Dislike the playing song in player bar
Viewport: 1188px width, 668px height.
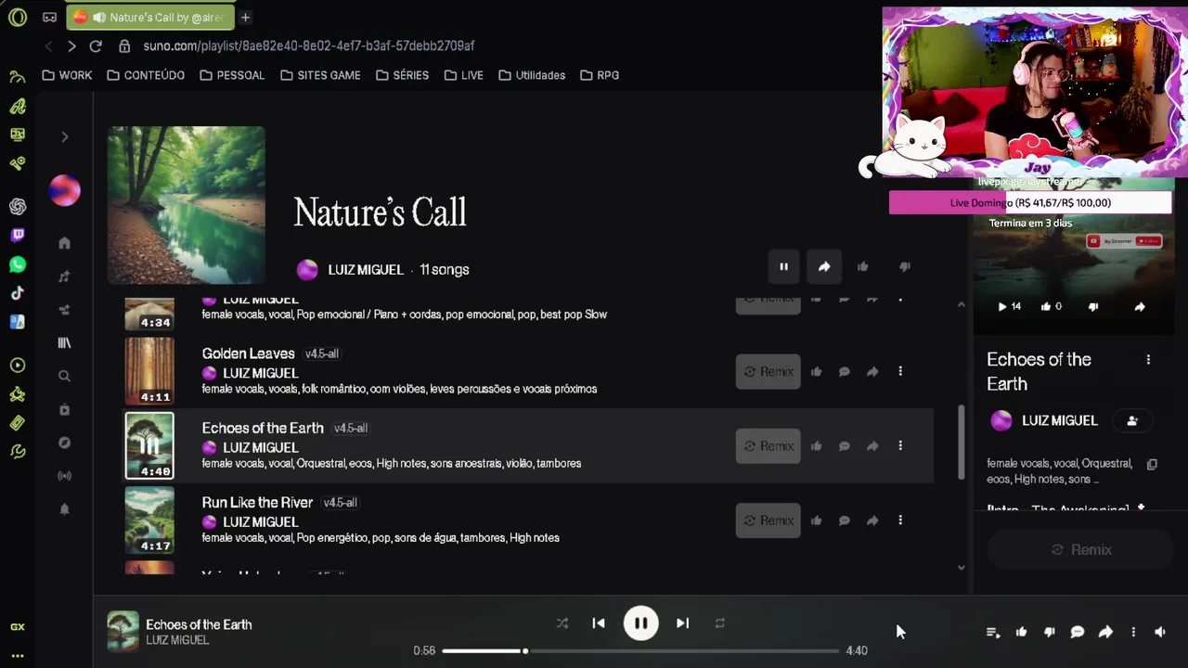1049,632
